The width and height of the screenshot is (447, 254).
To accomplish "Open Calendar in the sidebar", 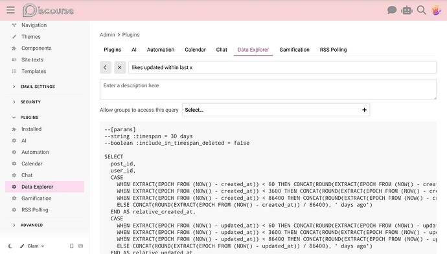I will (32, 164).
